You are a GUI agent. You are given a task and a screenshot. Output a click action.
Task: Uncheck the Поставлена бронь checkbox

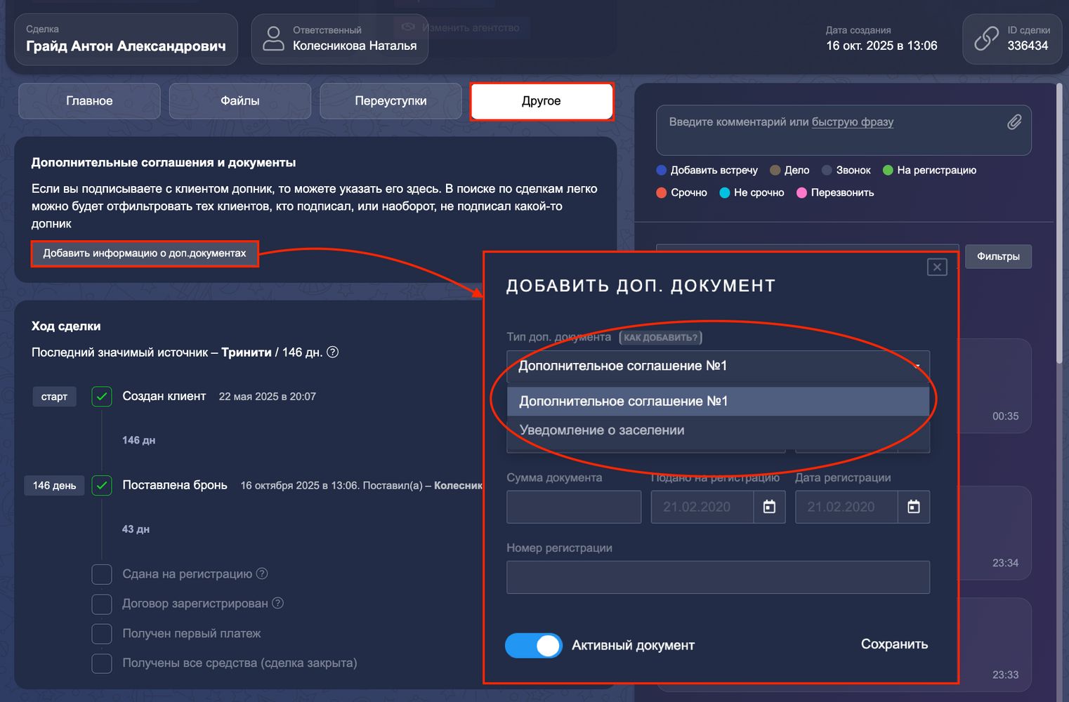pos(102,485)
